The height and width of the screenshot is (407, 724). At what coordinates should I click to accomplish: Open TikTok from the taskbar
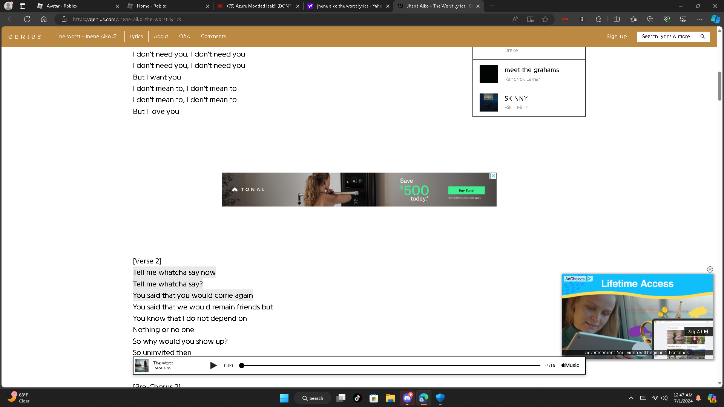(x=357, y=398)
